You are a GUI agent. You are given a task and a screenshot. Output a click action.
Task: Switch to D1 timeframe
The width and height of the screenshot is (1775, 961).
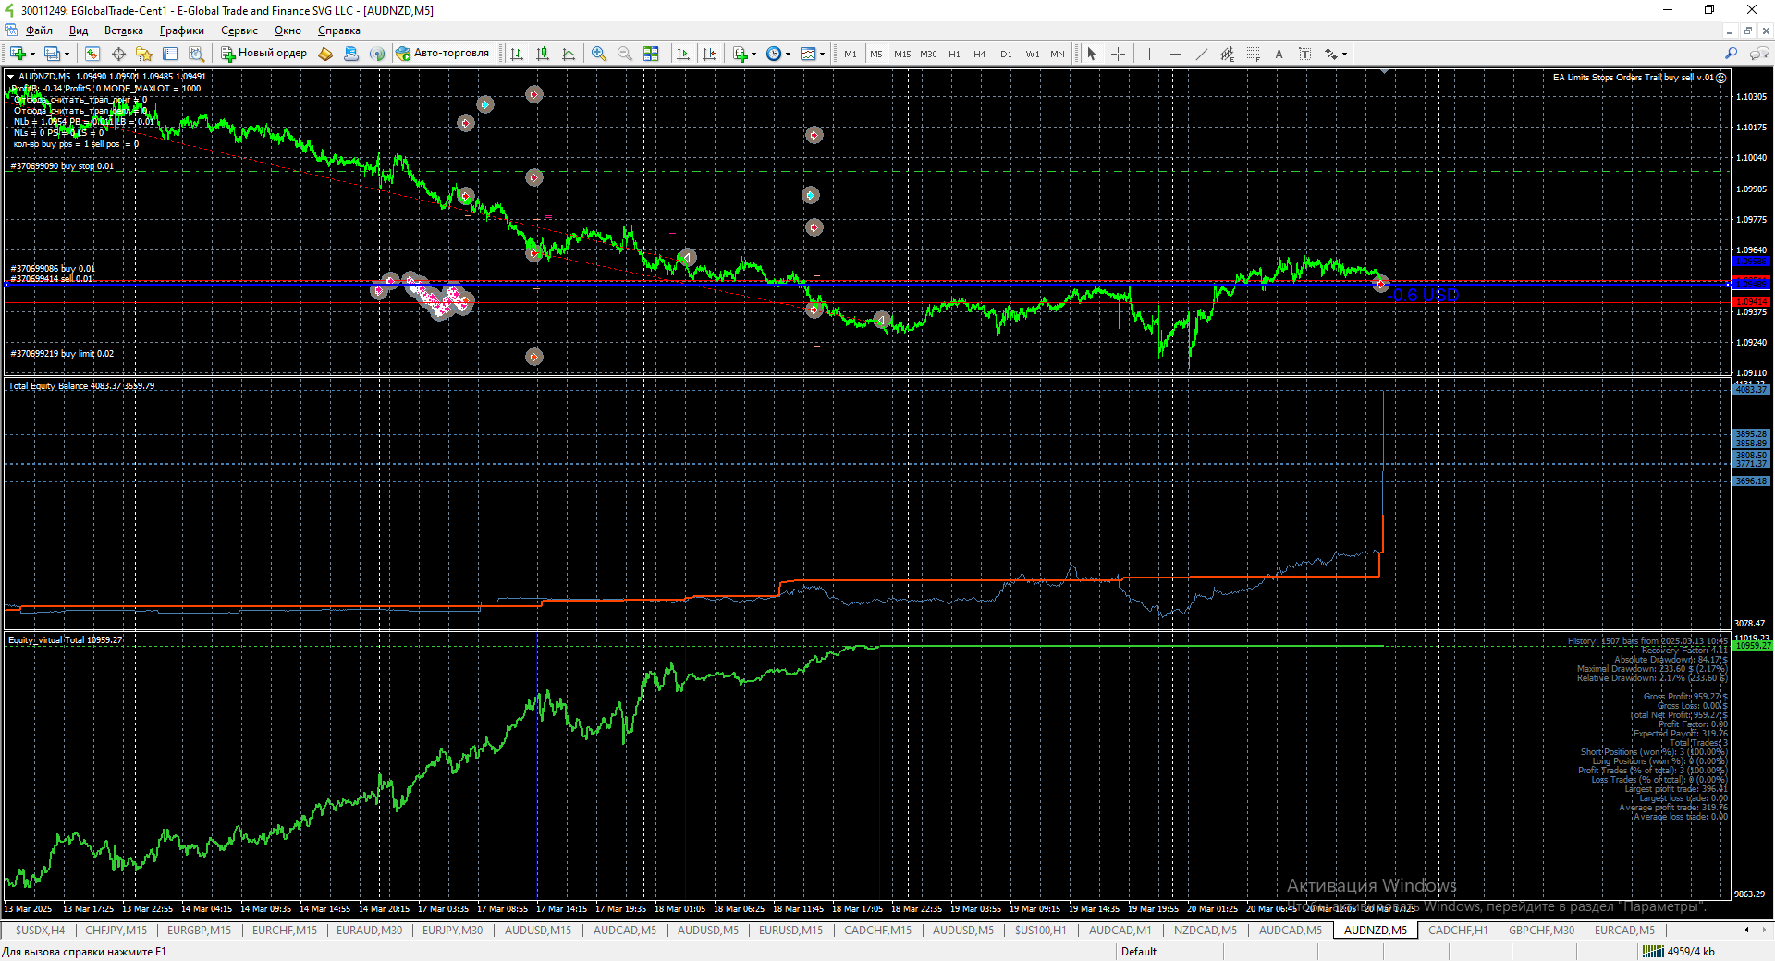click(1006, 54)
